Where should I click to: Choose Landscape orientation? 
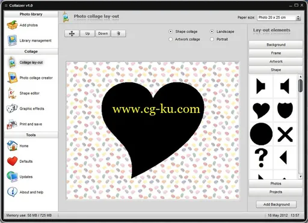pyautogui.click(x=212, y=31)
